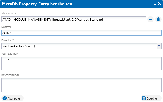Click the floppy disk save icon

[144, 98]
